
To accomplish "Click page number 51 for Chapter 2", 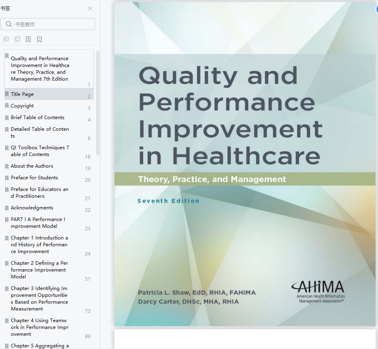I will [88, 279].
